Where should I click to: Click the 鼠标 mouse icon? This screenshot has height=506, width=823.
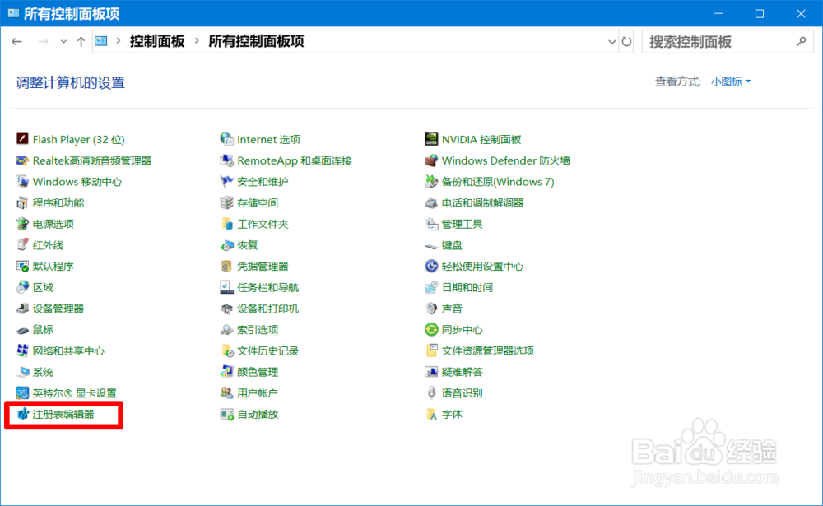[x=22, y=330]
